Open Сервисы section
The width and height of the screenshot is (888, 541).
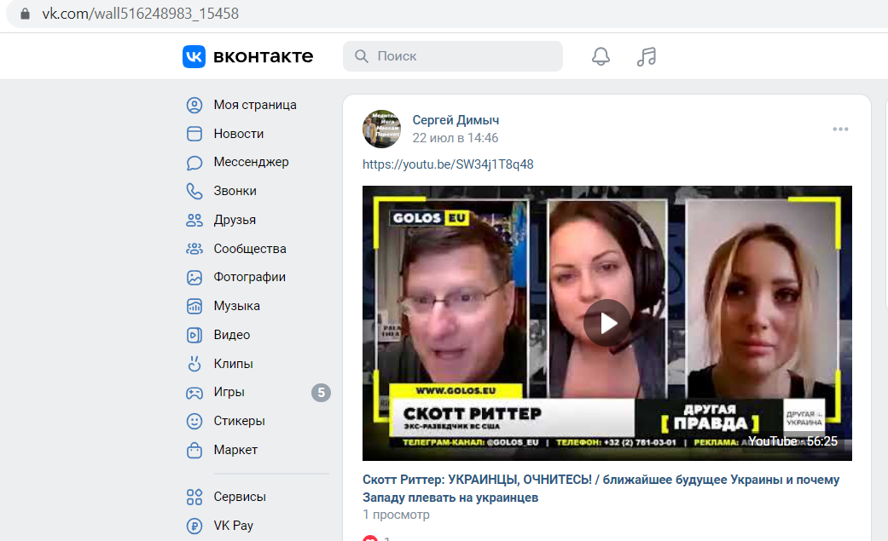tap(240, 497)
